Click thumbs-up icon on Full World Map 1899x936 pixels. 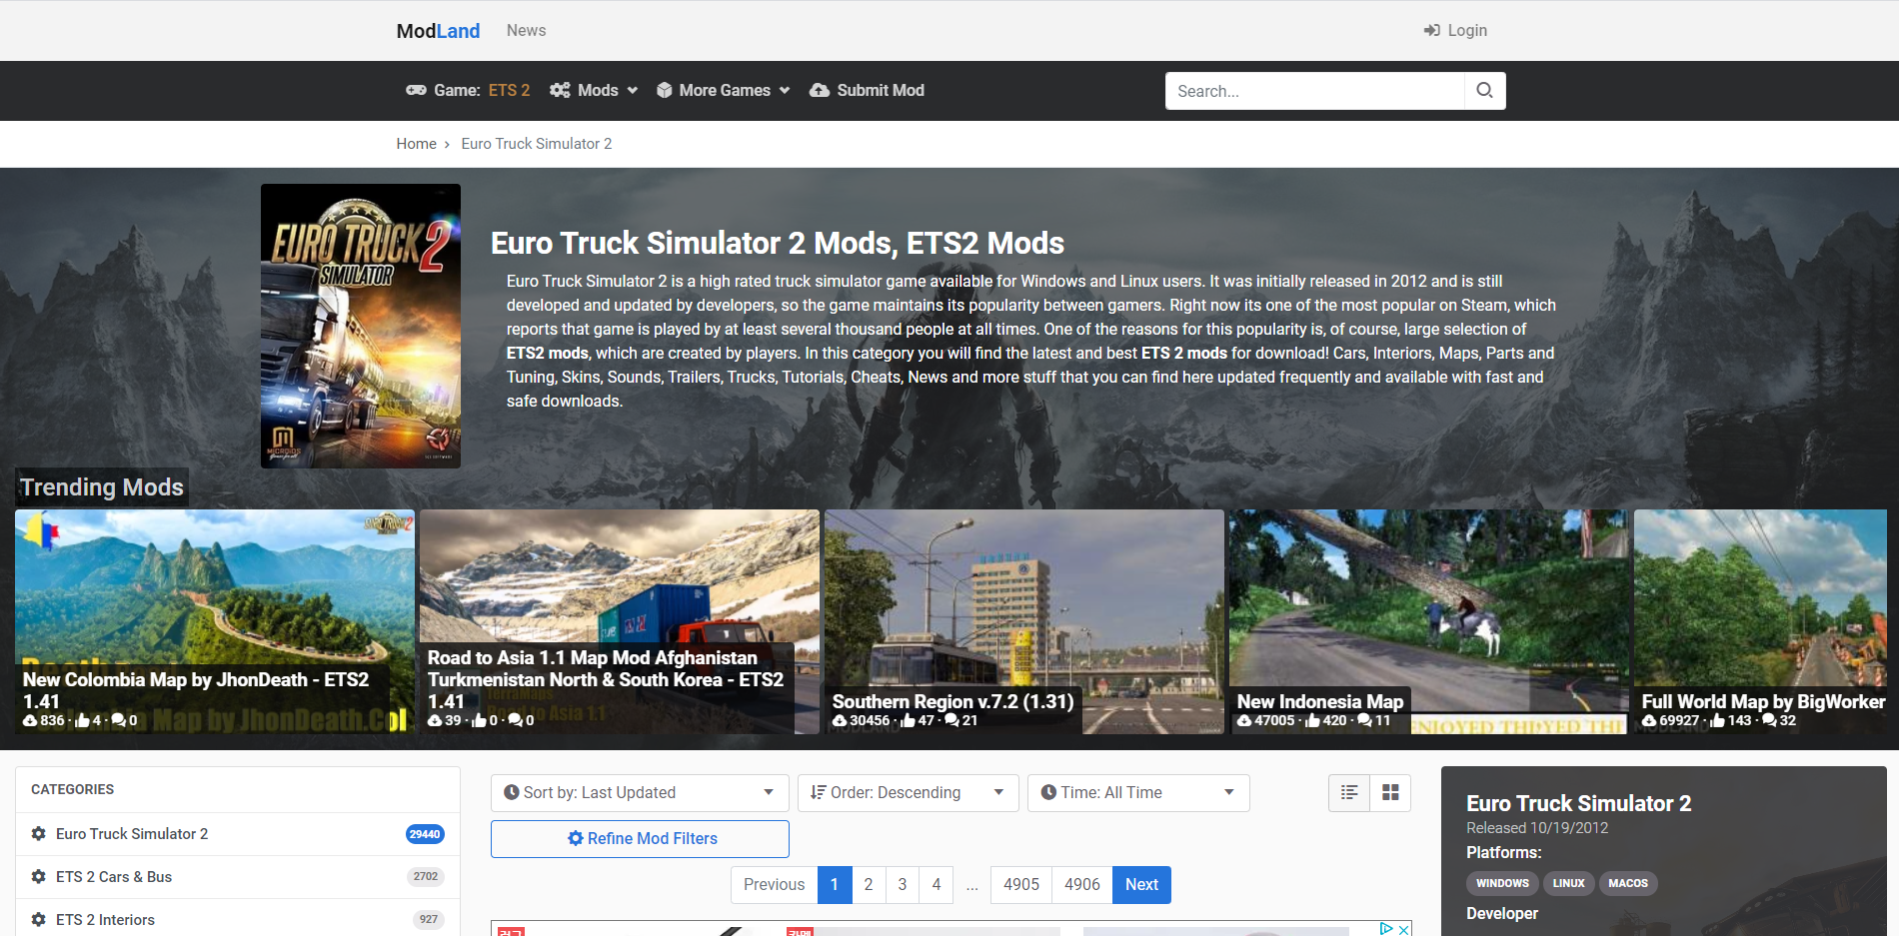(1718, 720)
